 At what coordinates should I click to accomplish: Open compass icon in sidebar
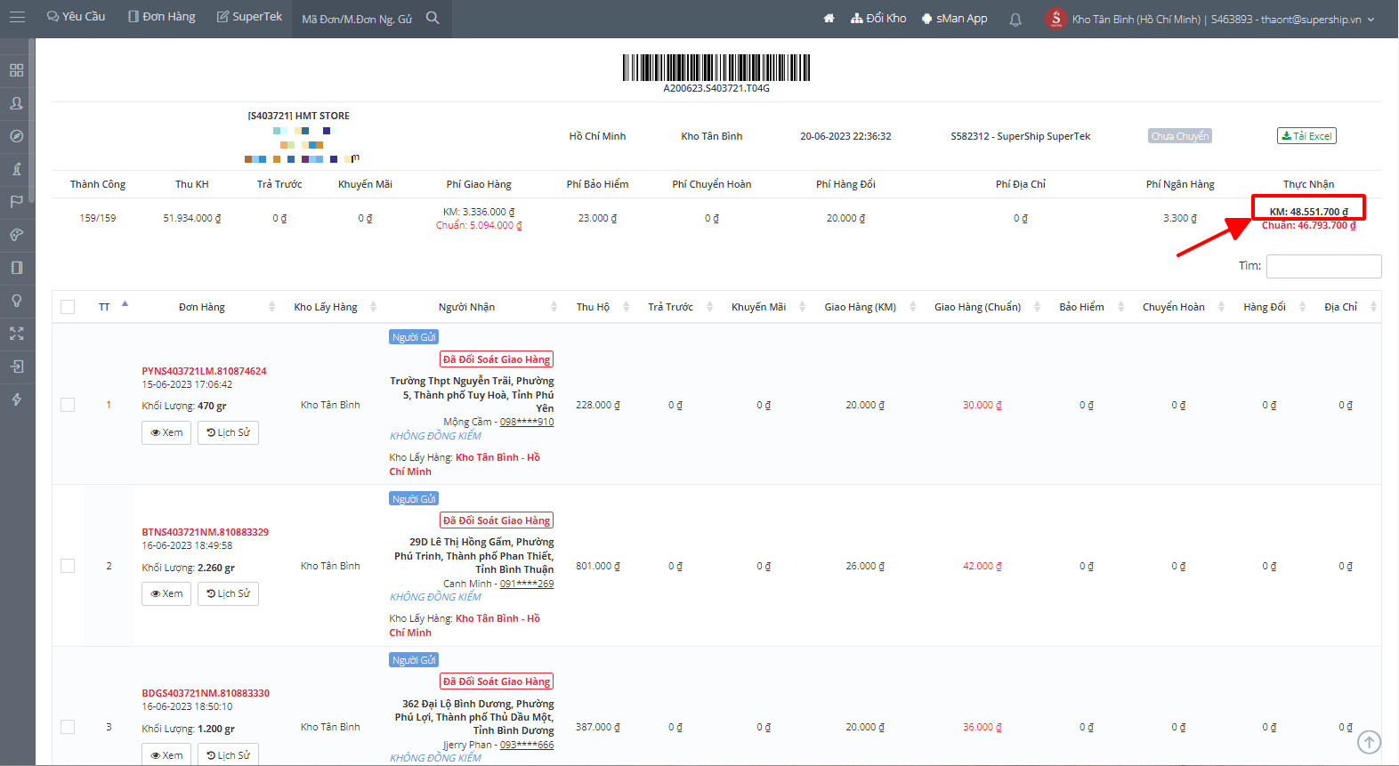[16, 136]
